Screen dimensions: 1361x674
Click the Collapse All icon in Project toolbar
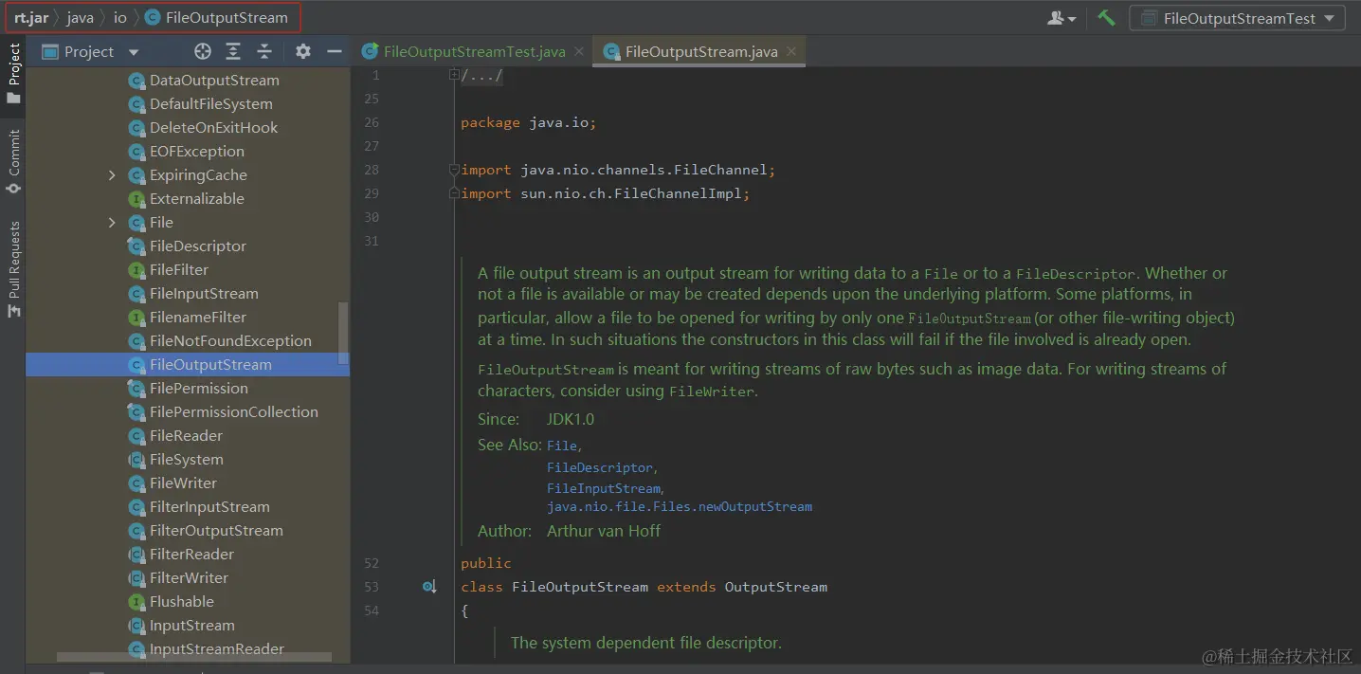click(264, 51)
